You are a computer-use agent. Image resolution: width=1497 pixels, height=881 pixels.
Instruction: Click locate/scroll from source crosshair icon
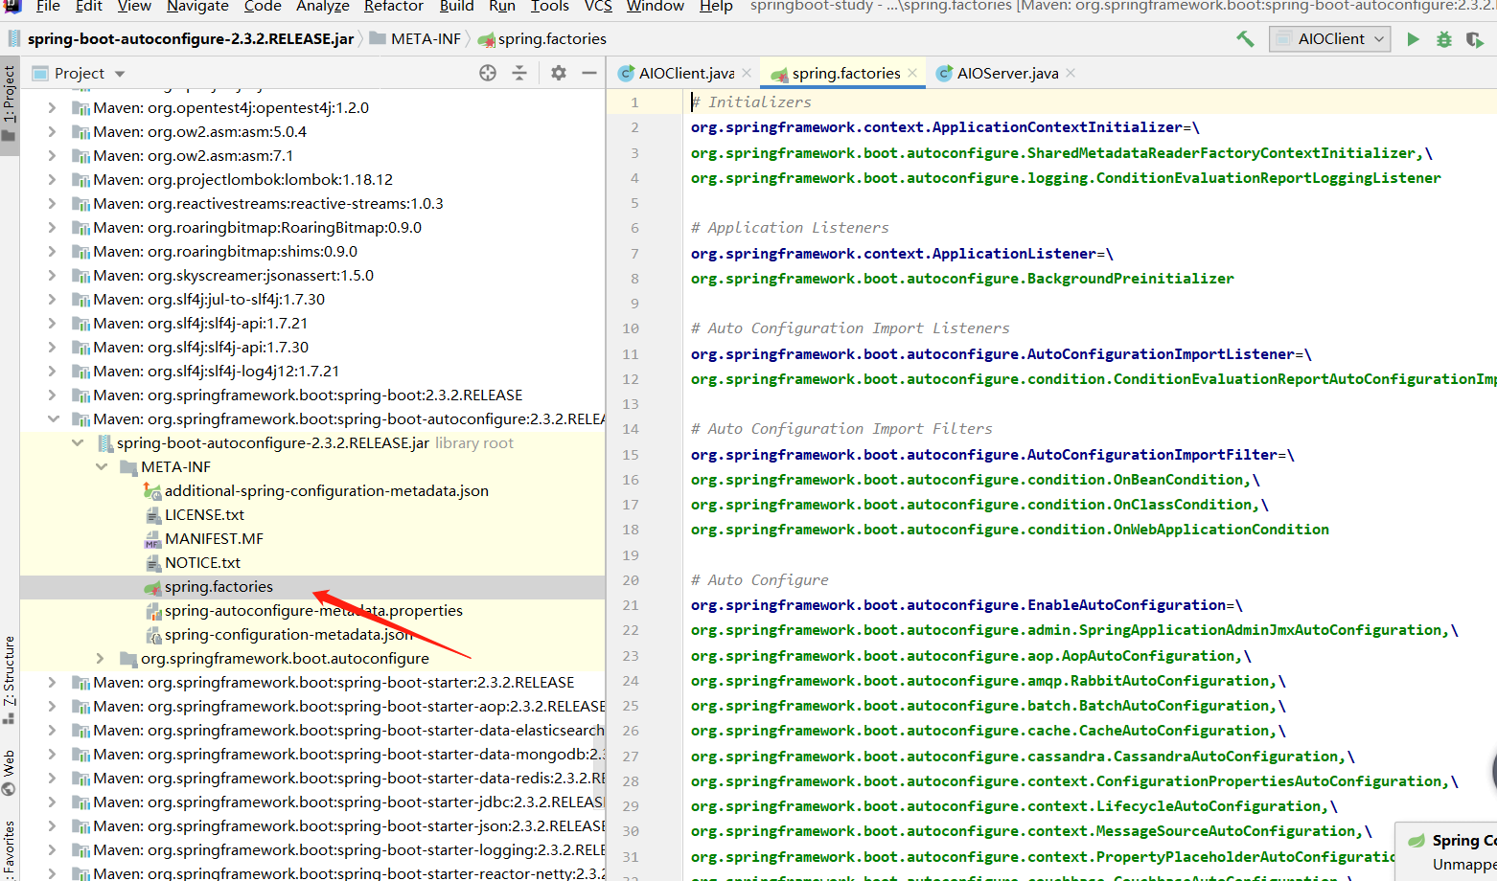tap(488, 73)
